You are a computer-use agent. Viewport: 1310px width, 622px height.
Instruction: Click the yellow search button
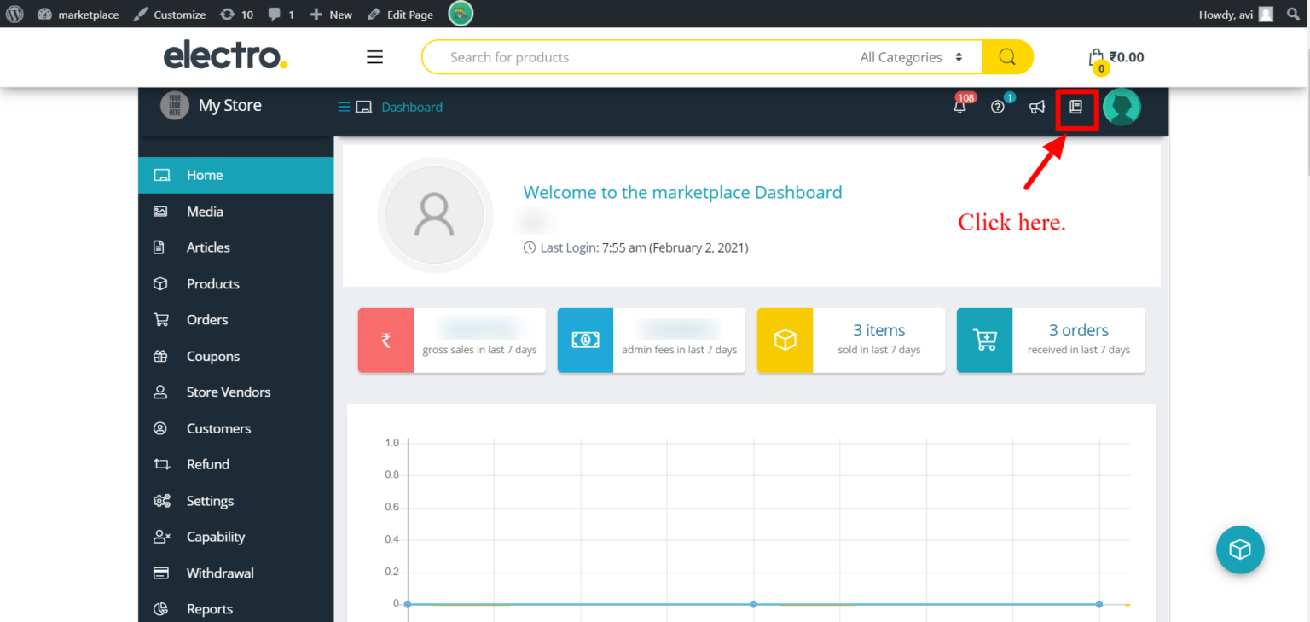[x=1007, y=56]
